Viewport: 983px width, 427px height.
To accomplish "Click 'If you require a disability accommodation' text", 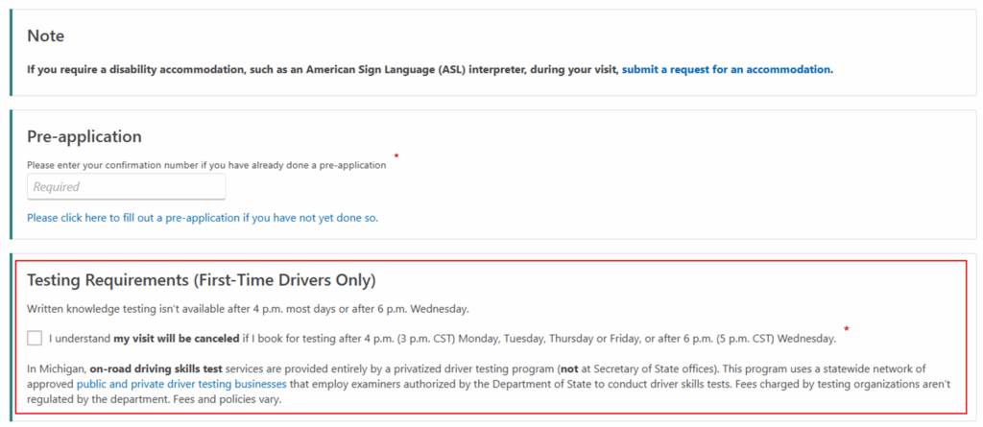I will [125, 69].
